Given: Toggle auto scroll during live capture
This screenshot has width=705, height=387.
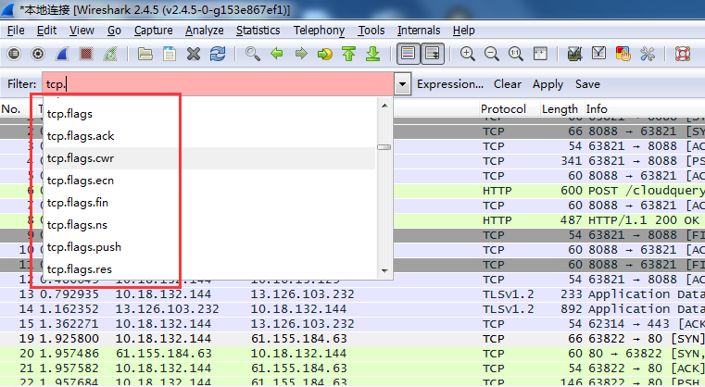Looking at the screenshot, I should point(432,55).
